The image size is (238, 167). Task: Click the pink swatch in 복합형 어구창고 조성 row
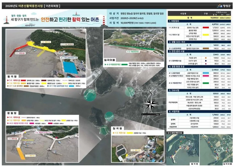tap(206, 76)
